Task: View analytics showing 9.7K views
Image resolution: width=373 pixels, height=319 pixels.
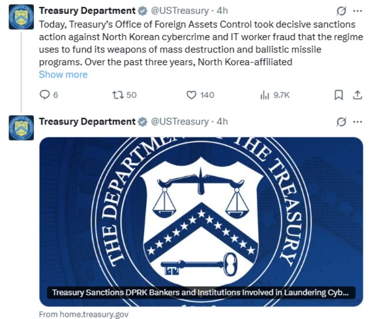Action: [x=264, y=95]
